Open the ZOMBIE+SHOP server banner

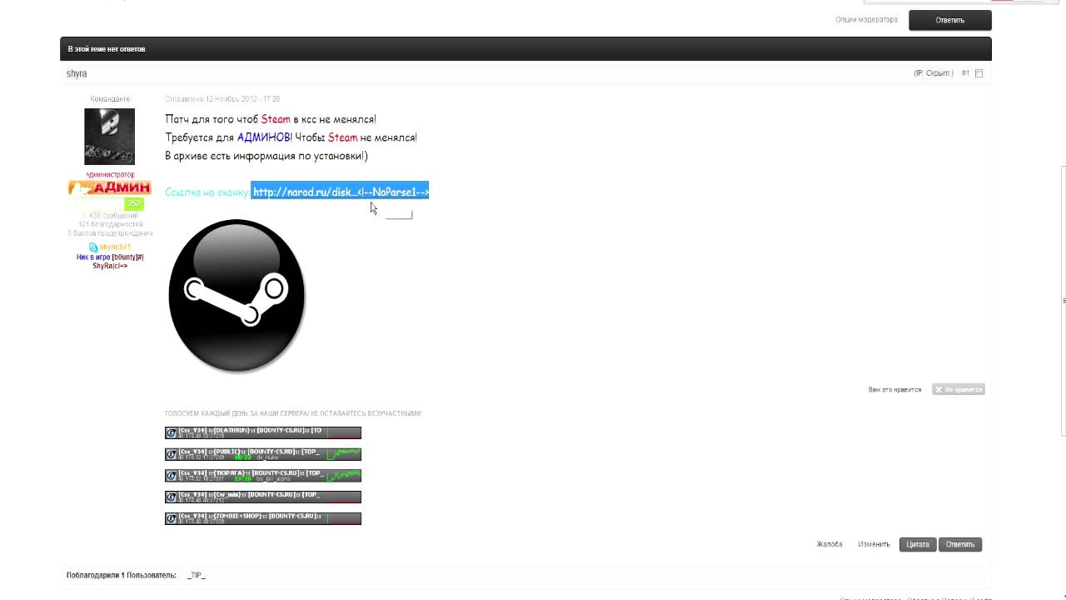point(263,518)
